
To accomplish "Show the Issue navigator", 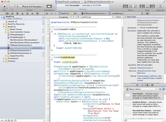I will (22, 14).
